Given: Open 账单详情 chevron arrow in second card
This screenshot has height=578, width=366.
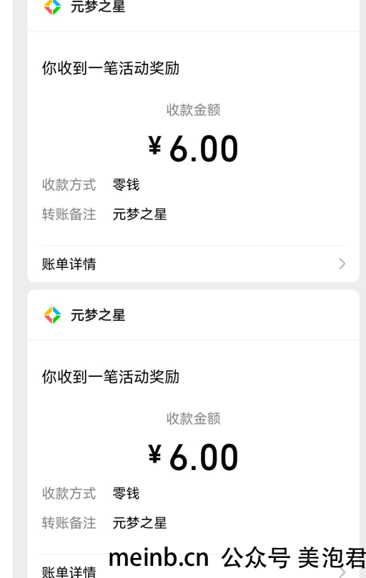Looking at the screenshot, I should coord(342,572).
